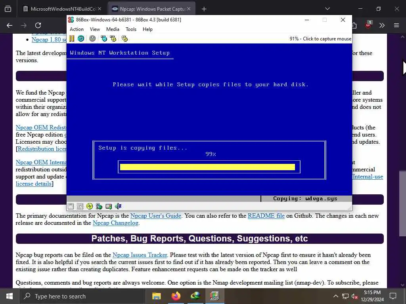Click the ACPI shutdown power icon
406x304 pixels.
pyautogui.click(x=92, y=39)
